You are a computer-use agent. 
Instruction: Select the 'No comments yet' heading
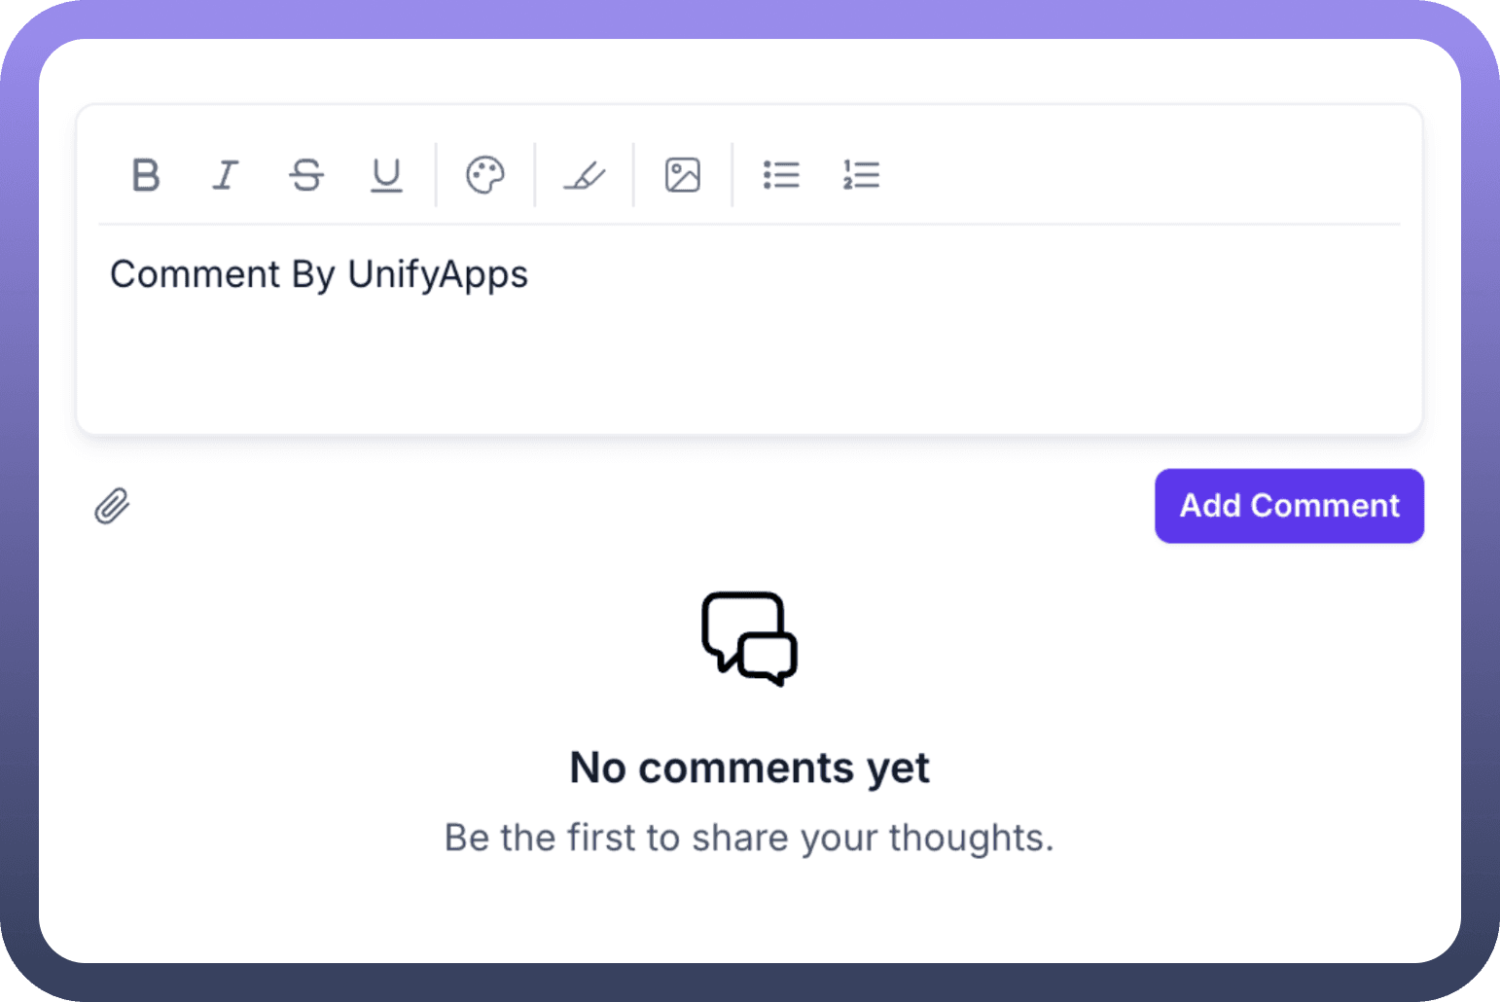[749, 768]
